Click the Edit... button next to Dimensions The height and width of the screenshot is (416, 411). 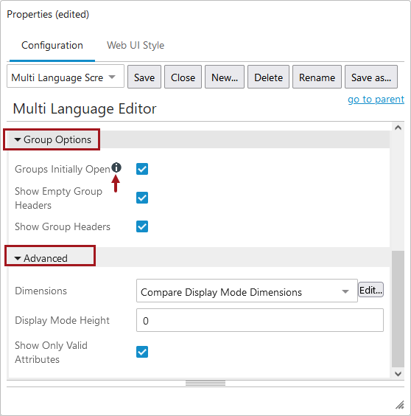click(370, 290)
